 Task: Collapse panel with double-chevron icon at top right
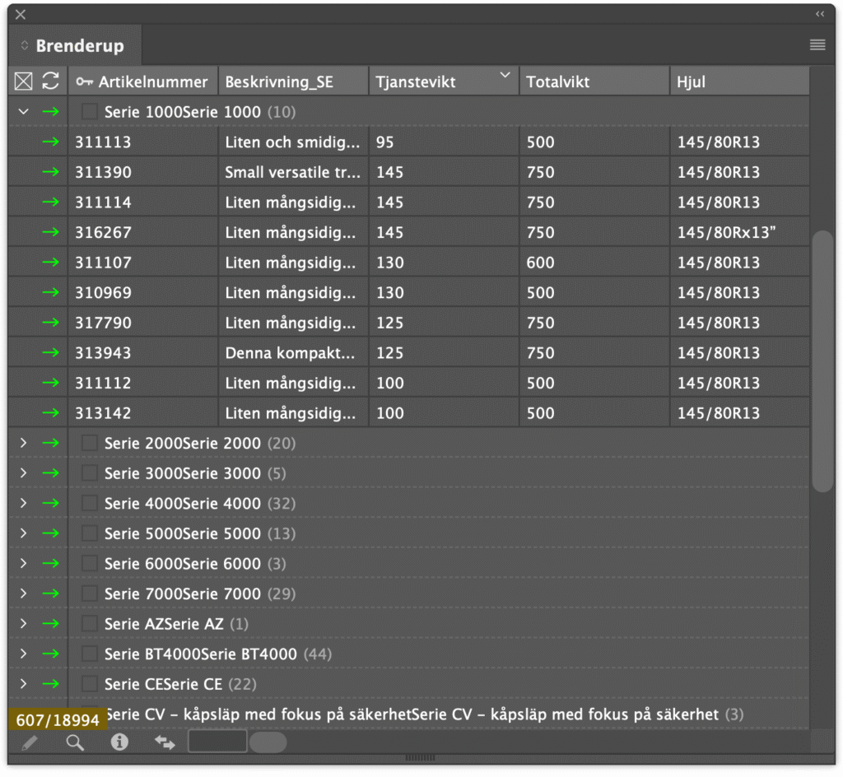(x=820, y=14)
